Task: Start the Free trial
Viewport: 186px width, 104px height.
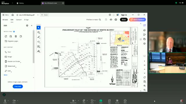Action: tap(18, 86)
